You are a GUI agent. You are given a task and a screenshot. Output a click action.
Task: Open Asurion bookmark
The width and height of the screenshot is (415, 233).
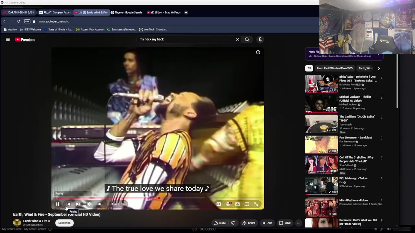click(10, 29)
